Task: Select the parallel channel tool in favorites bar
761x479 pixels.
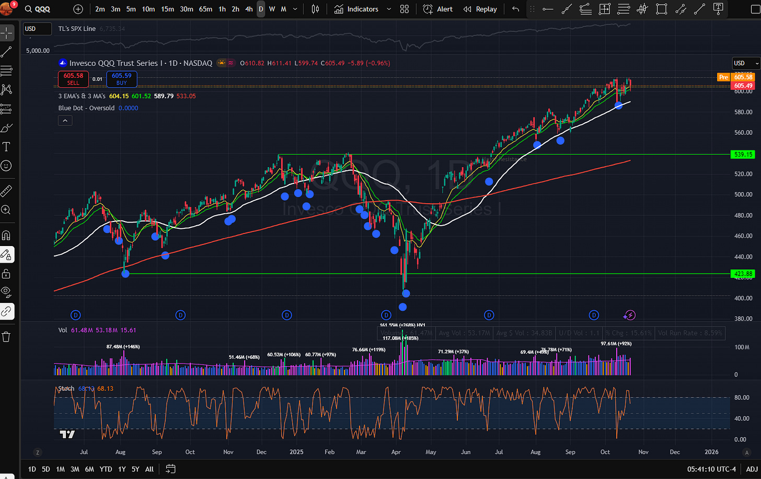Action: pyautogui.click(x=681, y=9)
